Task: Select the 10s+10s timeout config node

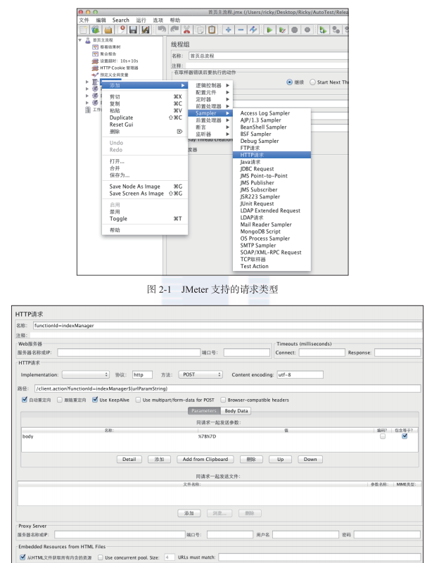Action: 115,61
